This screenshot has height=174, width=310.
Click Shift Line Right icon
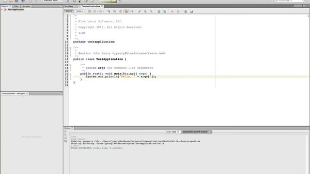tap(165, 12)
